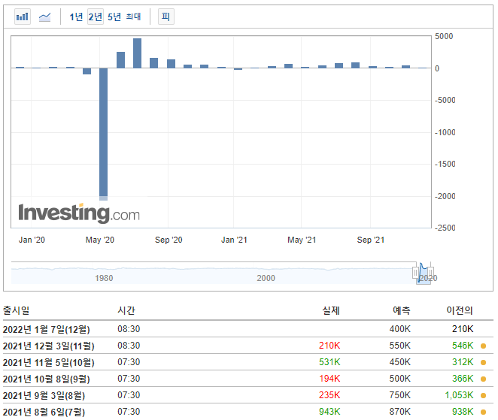Open the 2021년 9월 3일(8월) release row
Screen dimensions: 498x420
[x=248, y=395]
